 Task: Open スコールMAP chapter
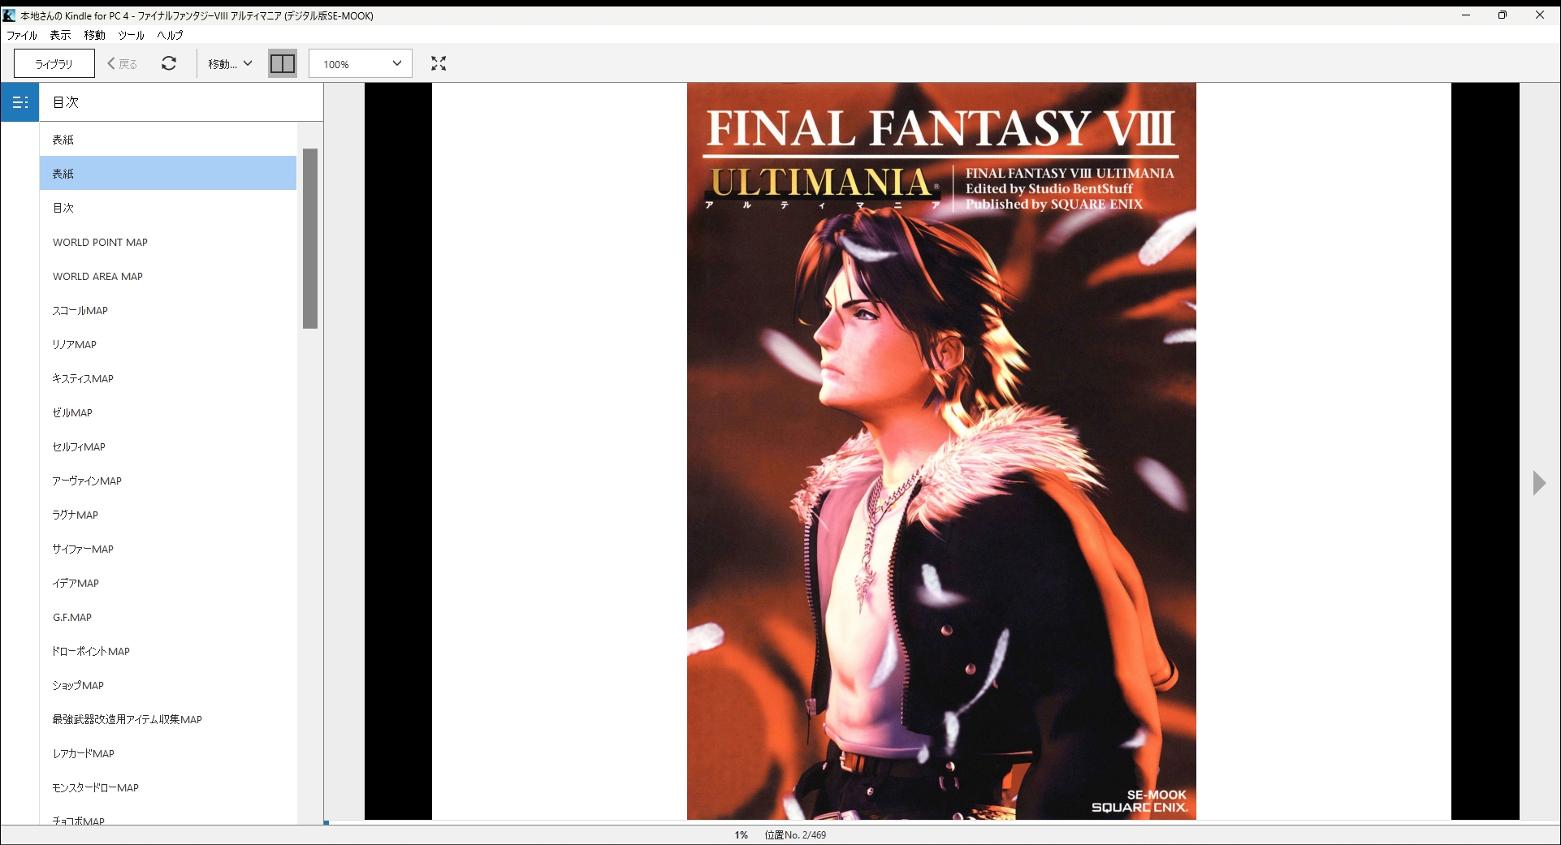click(x=168, y=310)
